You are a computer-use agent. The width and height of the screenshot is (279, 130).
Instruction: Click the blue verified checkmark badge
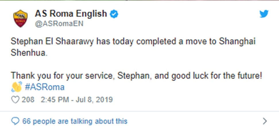114,14
